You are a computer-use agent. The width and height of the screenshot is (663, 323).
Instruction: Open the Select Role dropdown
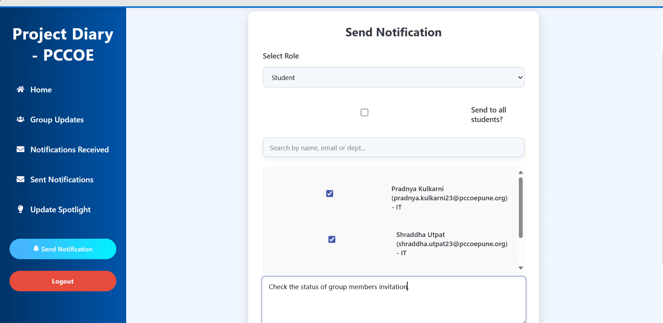coord(393,77)
